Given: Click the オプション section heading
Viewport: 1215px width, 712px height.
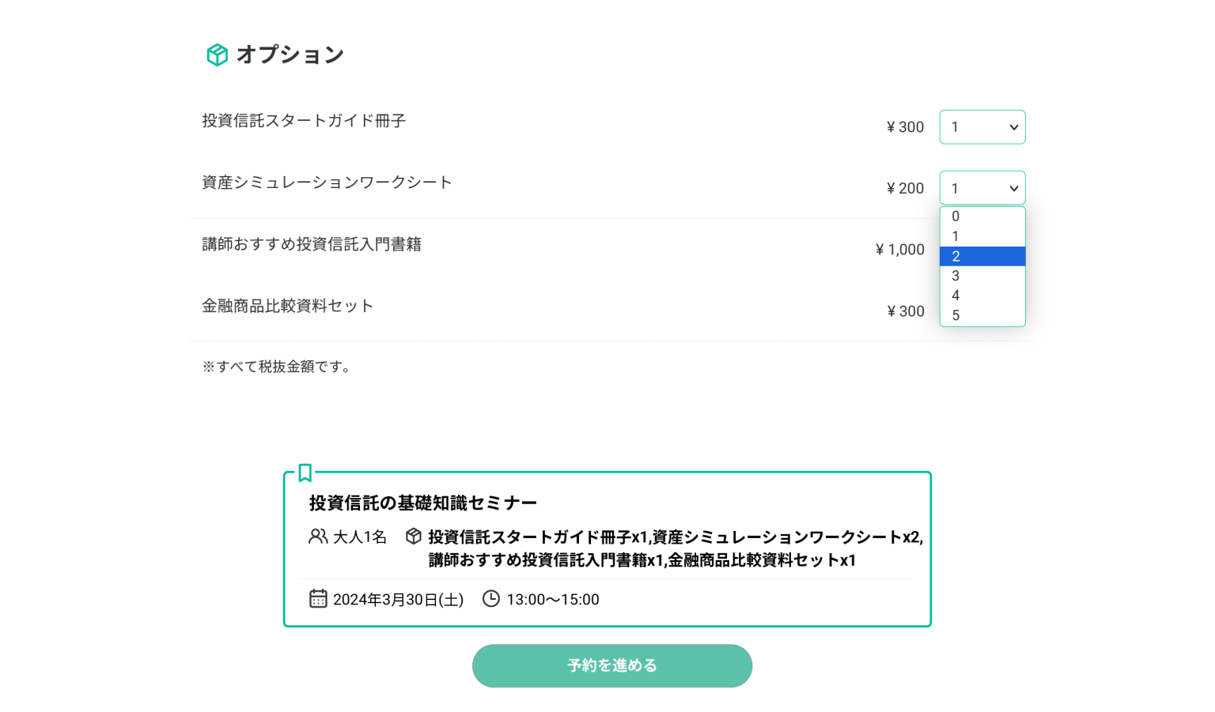Looking at the screenshot, I should 290,55.
